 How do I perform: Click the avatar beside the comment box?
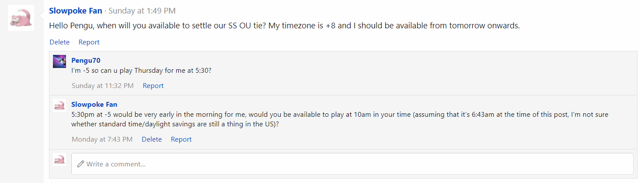pos(59,159)
